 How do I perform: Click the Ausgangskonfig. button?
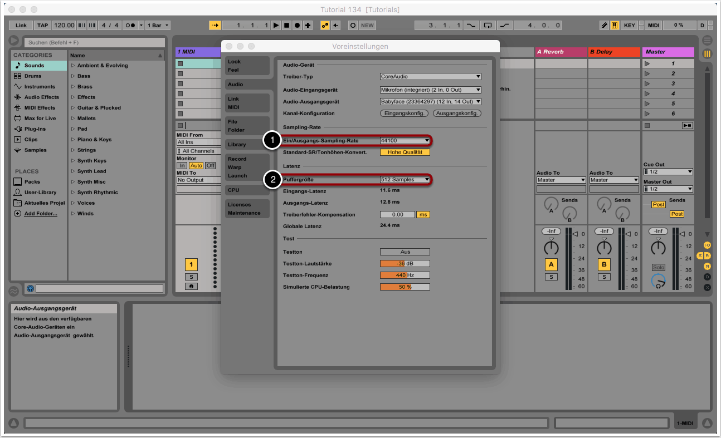click(457, 114)
